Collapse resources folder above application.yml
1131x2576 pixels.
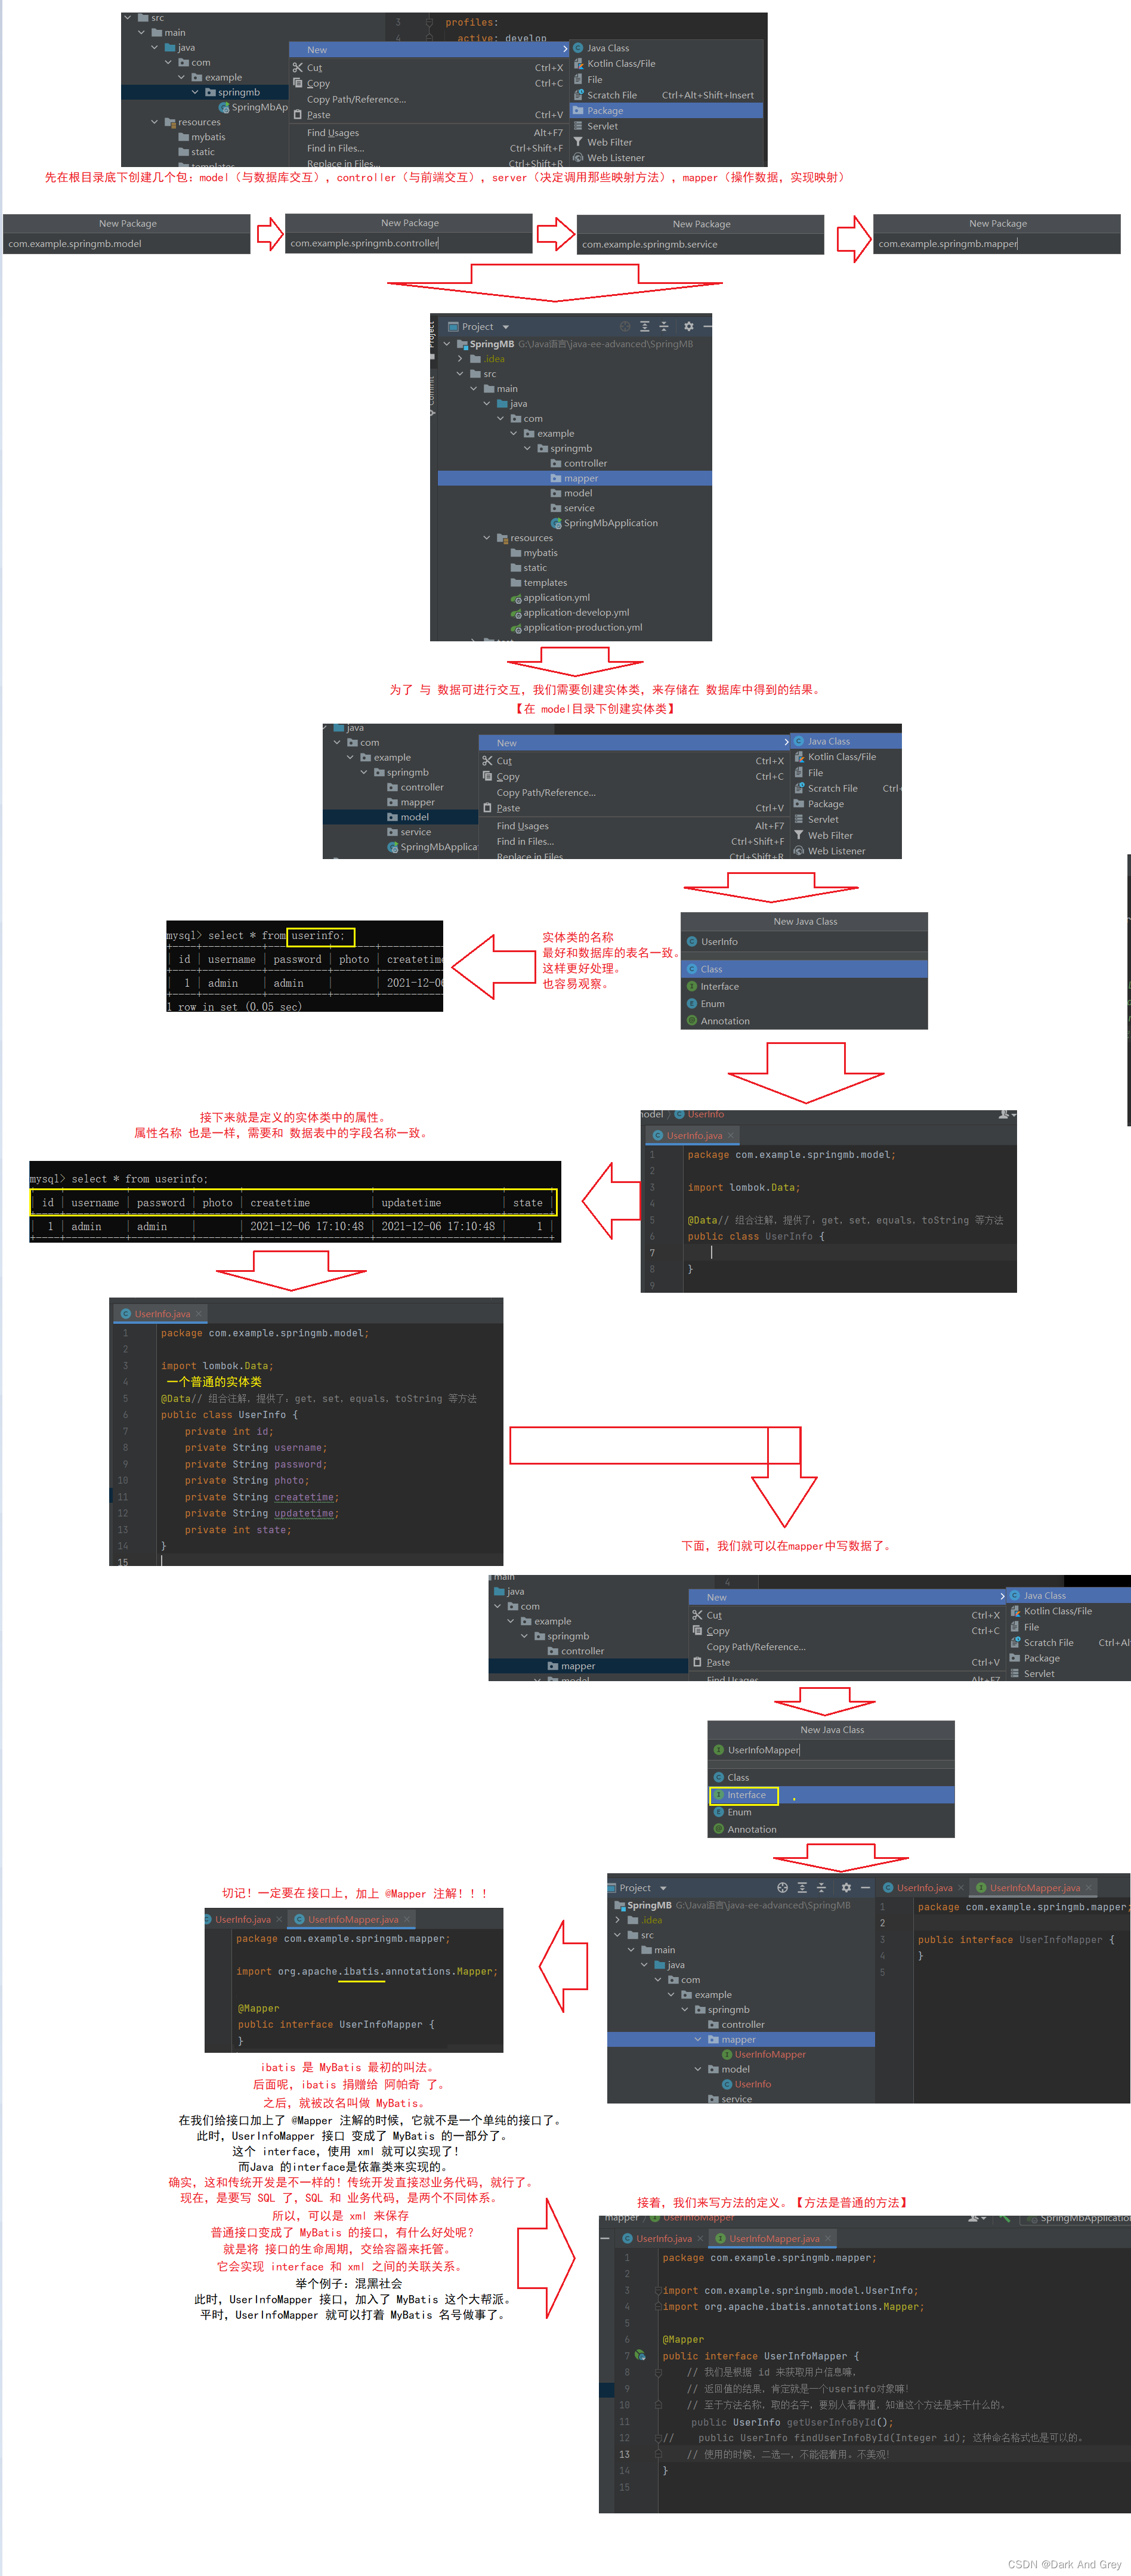point(487,538)
